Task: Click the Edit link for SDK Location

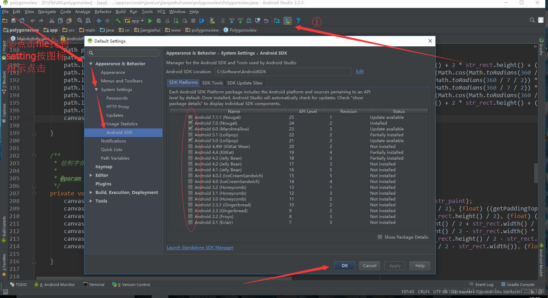Action: point(359,71)
